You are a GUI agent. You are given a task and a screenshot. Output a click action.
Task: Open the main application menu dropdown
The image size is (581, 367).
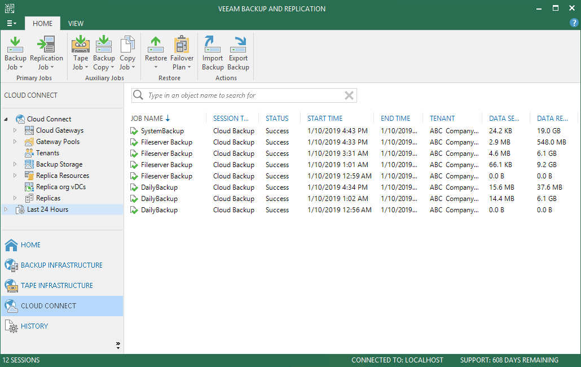[11, 23]
